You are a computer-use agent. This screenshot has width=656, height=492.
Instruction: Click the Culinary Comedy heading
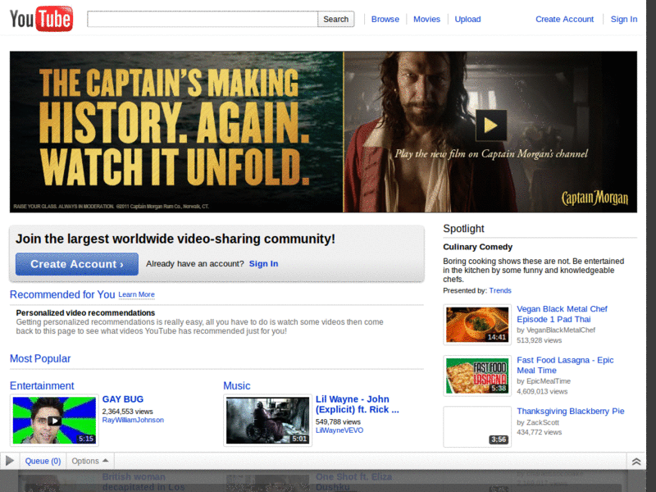click(478, 247)
